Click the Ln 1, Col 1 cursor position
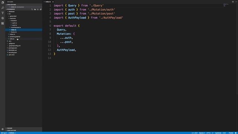Screen dimensions: 238x134 pyautogui.click(x=194, y=133)
